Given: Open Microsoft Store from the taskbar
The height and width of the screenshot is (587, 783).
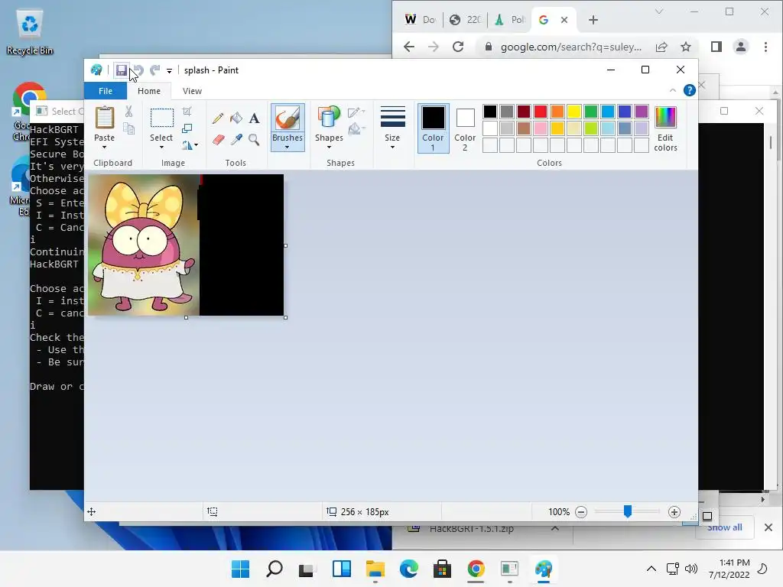Looking at the screenshot, I should [442, 569].
